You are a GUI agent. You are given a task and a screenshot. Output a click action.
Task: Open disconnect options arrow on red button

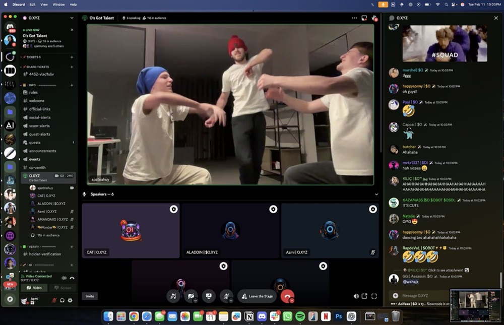(x=292, y=301)
